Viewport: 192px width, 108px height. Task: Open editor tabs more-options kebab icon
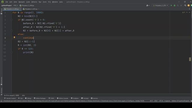click(189, 9)
